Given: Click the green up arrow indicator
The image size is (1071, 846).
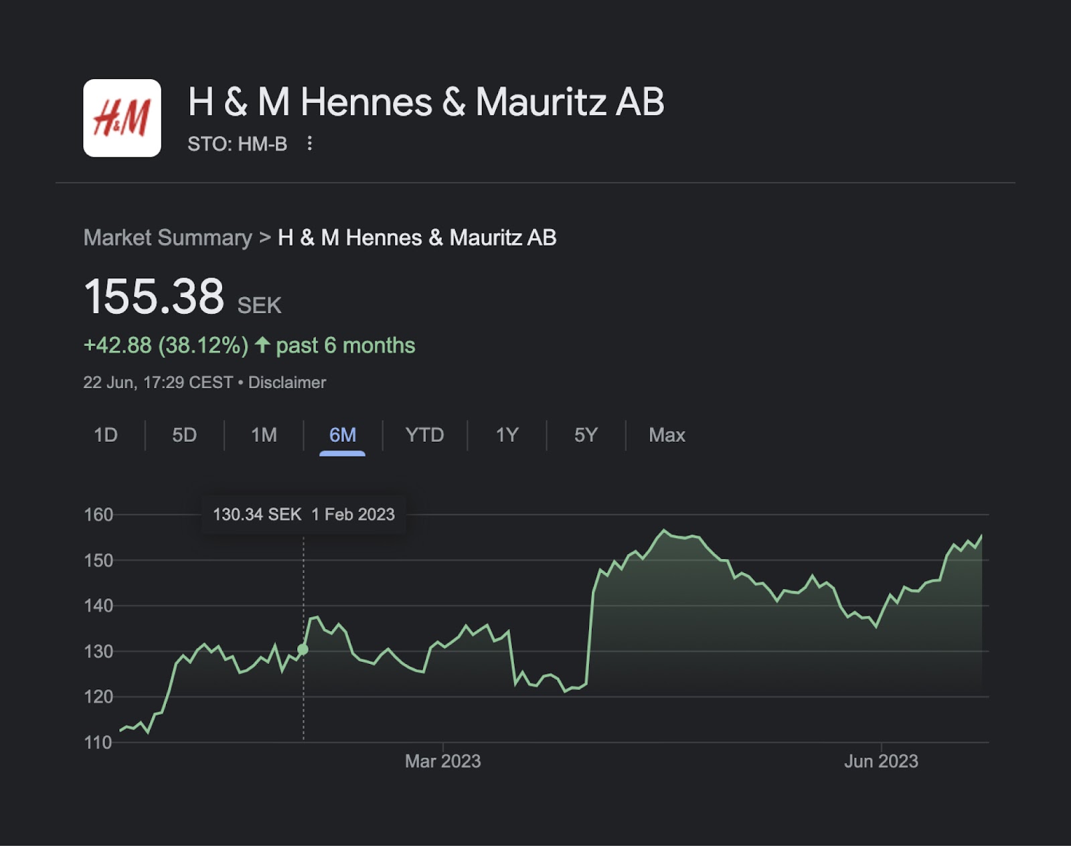Looking at the screenshot, I should 262,345.
